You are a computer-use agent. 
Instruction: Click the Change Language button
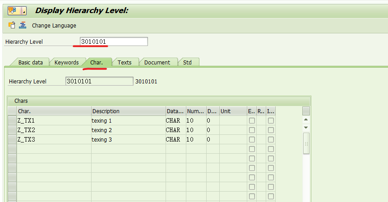coord(54,25)
